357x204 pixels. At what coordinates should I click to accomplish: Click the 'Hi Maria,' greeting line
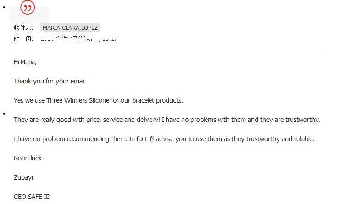[25, 62]
